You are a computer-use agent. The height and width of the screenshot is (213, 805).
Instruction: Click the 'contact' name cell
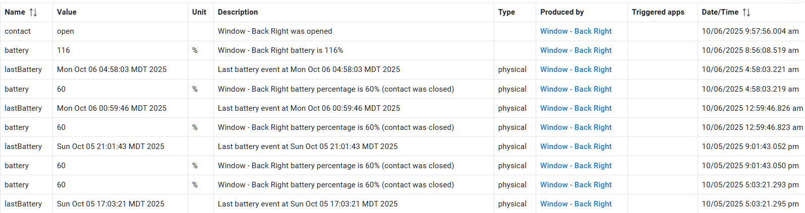[18, 31]
